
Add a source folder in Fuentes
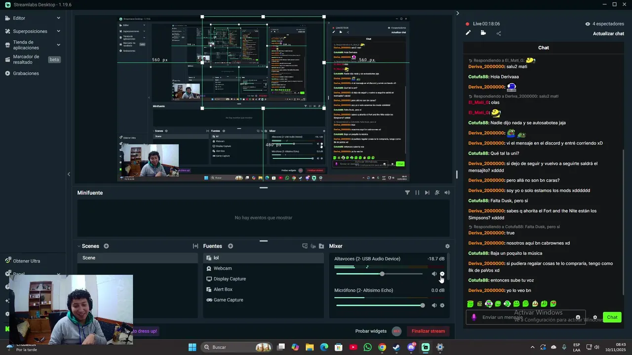point(321,246)
